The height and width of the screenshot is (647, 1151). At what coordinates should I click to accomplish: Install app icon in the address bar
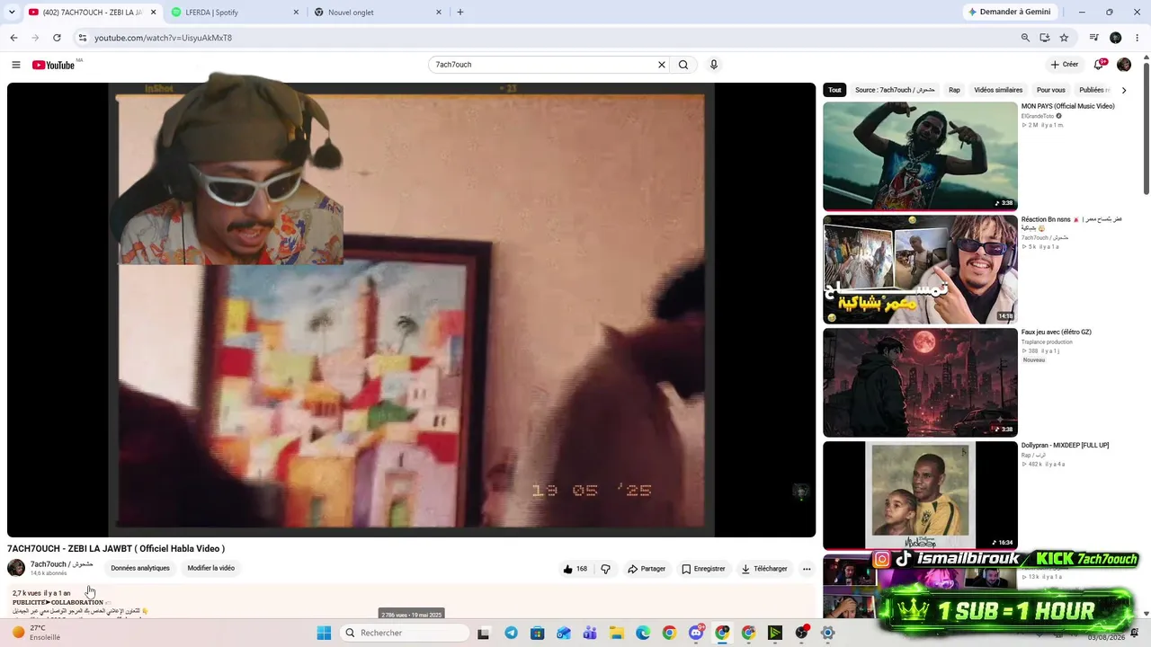[x=1045, y=38]
